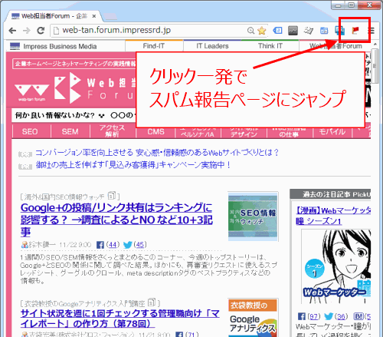Click the Hatena B! bookmark icon

point(358,316)
